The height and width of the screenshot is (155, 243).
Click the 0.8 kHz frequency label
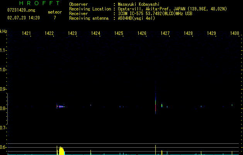(3, 108)
